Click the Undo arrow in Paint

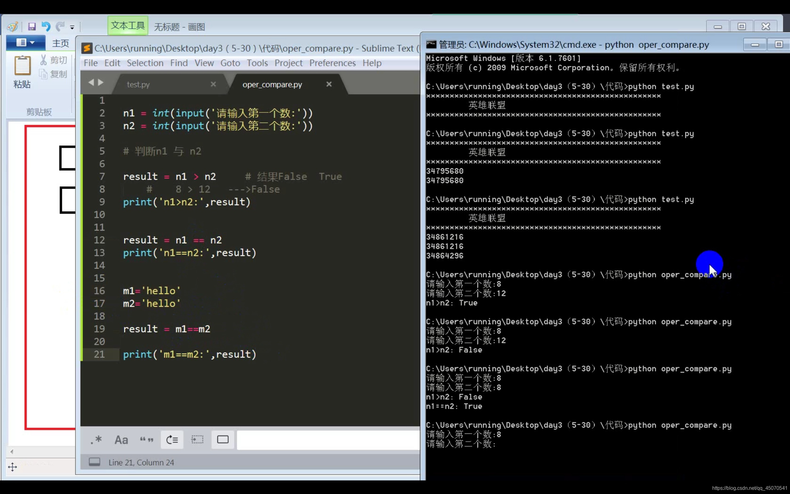tap(46, 27)
